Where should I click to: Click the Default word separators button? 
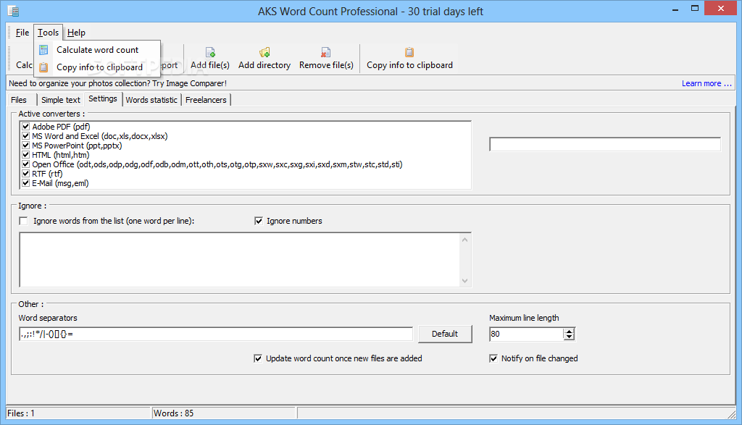[x=445, y=334]
